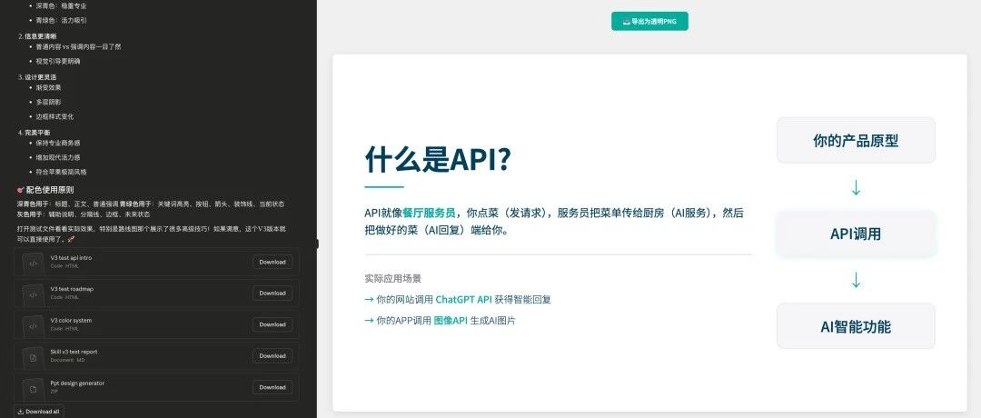Image resolution: width=981 pixels, height=418 pixels.
Task: Download the V3 test api intro file
Action: 272,263
